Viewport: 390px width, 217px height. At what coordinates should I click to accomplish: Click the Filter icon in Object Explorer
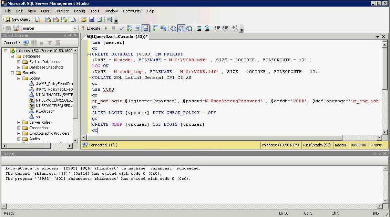(50, 43)
